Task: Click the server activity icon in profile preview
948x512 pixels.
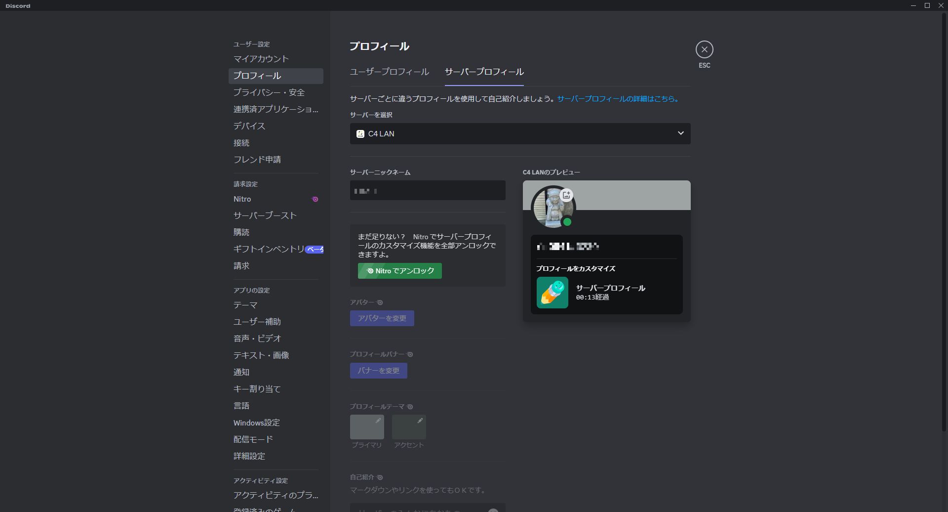Action: coord(552,292)
